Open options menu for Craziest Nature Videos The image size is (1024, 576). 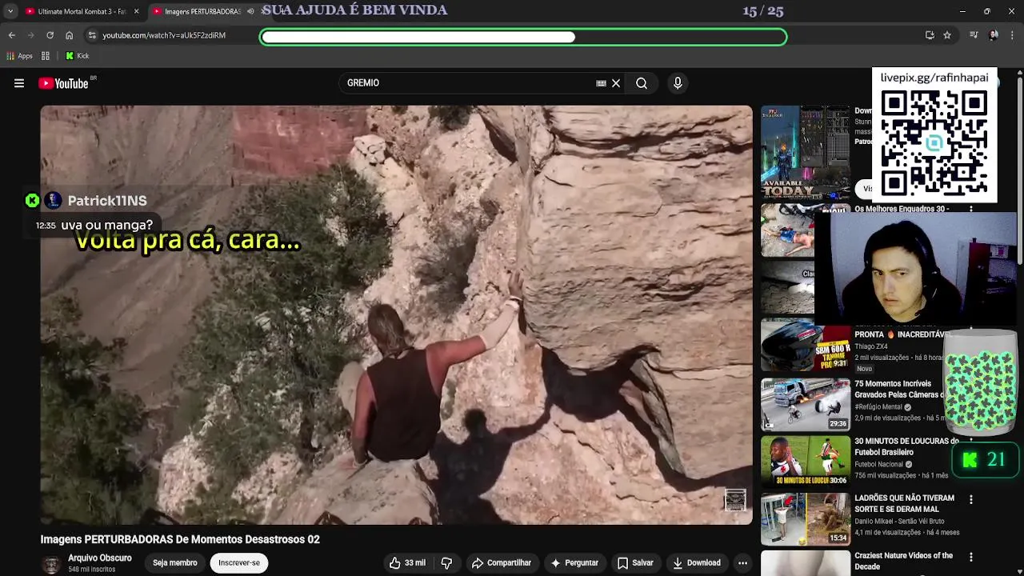[971, 557]
